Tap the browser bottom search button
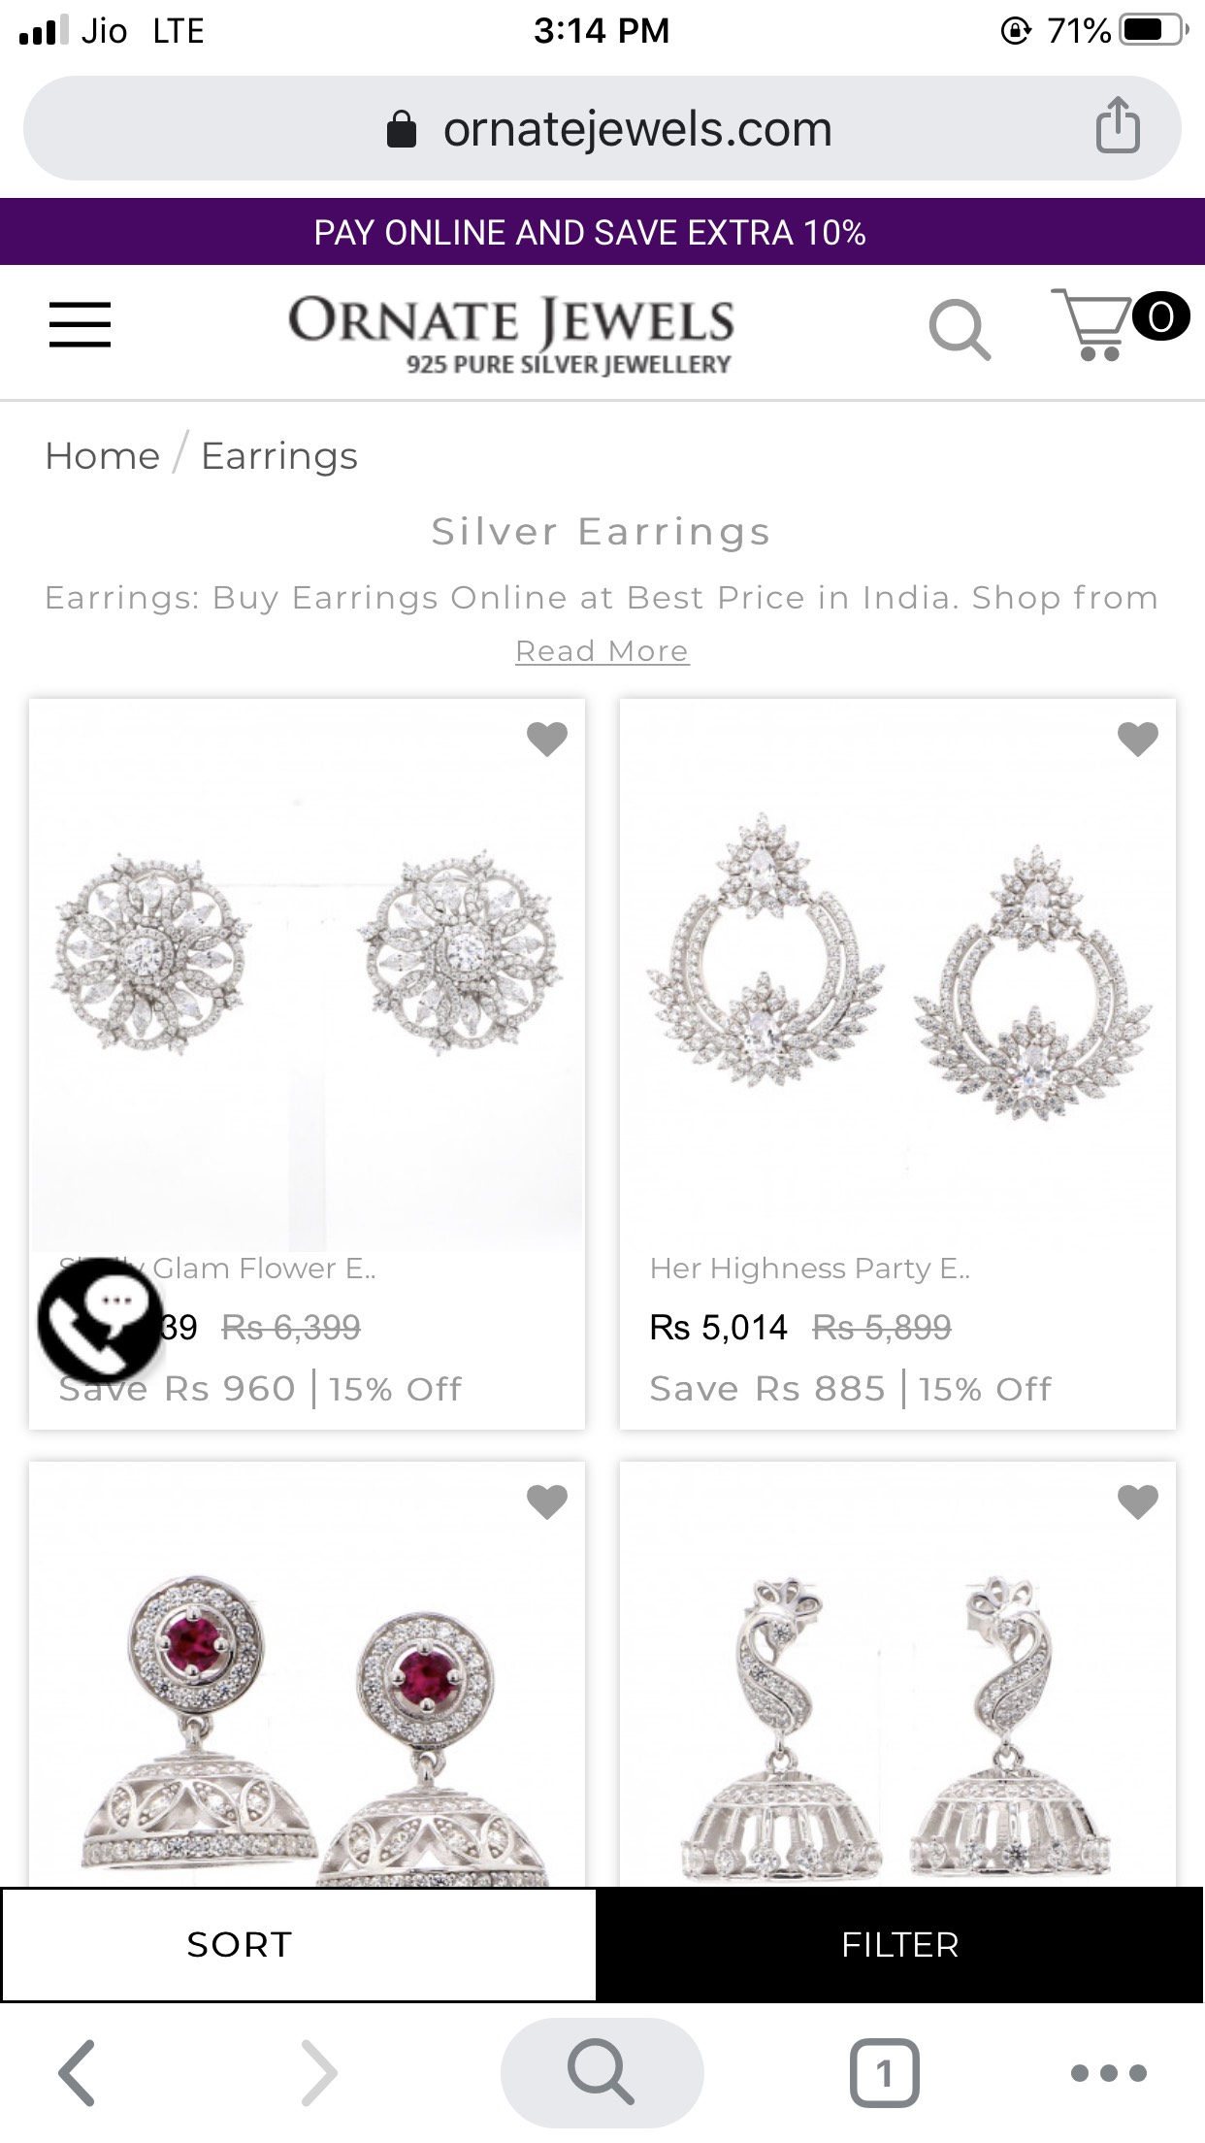 tap(602, 2072)
